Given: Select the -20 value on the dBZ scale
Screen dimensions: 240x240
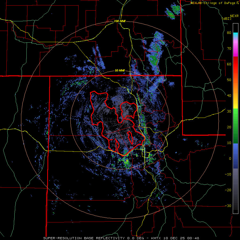Looking at the screenshot, I should [228, 190].
